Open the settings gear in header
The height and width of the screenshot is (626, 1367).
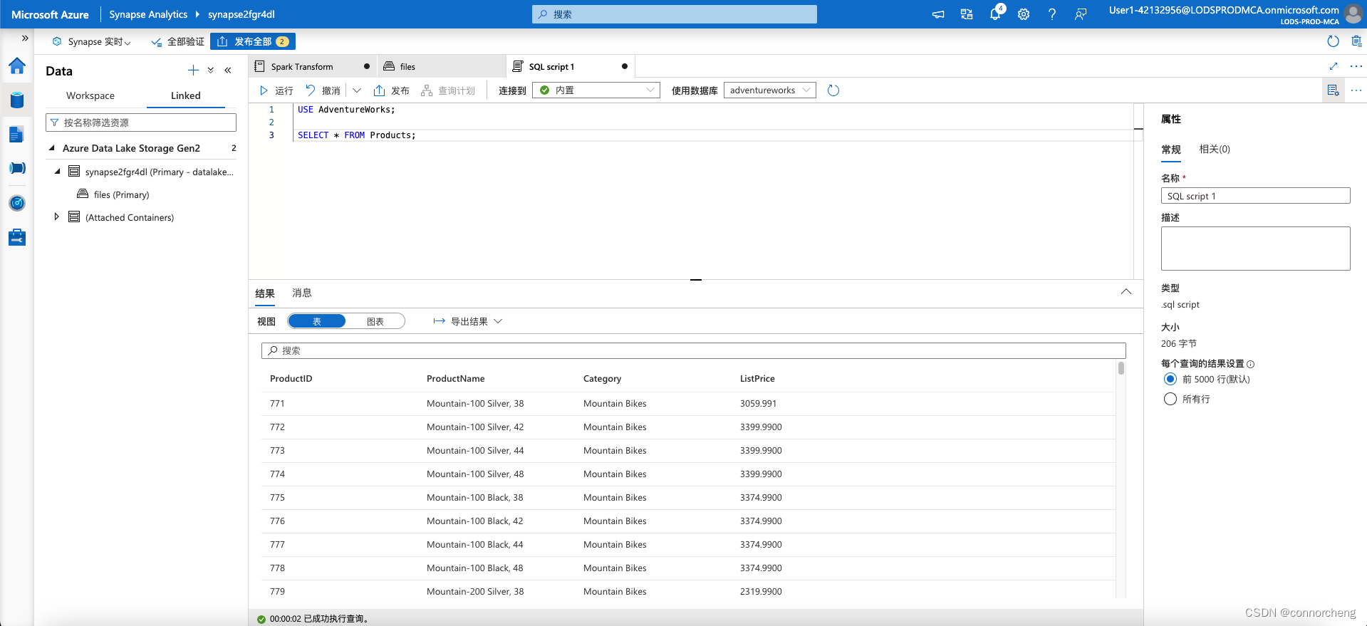click(1024, 14)
